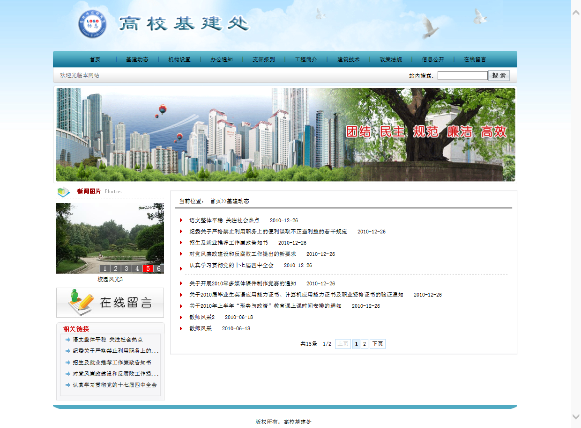
Task: Open the 建筑技术 navigation menu item
Action: 349,59
